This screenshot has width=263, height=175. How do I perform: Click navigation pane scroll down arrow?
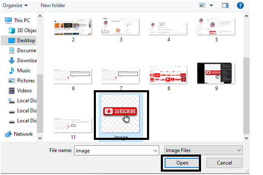[40, 138]
